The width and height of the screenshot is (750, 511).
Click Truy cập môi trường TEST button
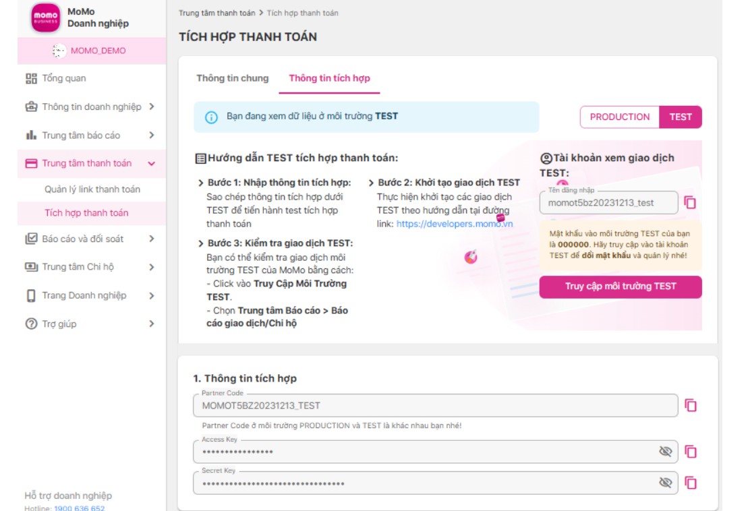tap(620, 287)
